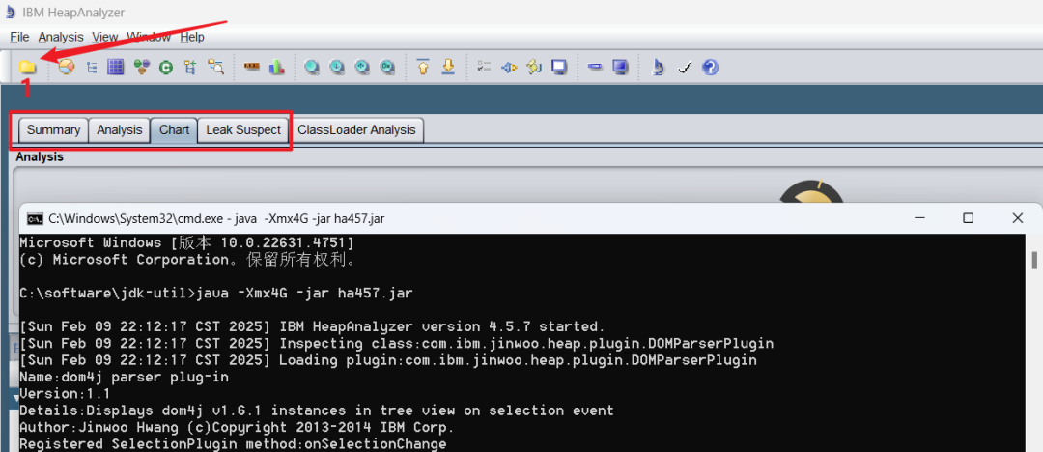The height and width of the screenshot is (452, 1043).
Task: Click the IBM HeapAnalyzer title bar icon
Action: pyautogui.click(x=10, y=12)
